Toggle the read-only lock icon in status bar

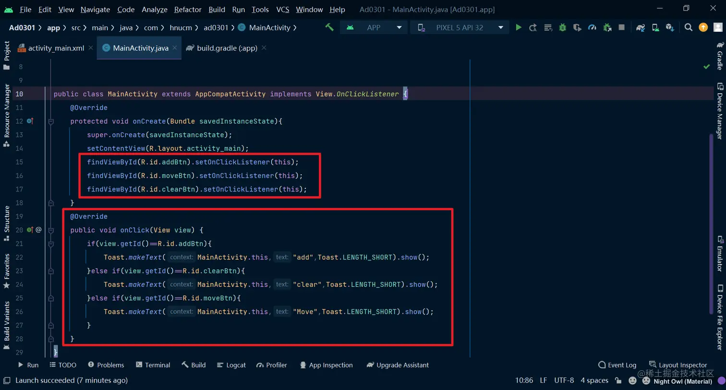pos(618,380)
